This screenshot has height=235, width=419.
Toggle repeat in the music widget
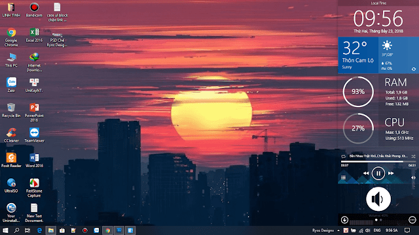(343, 156)
